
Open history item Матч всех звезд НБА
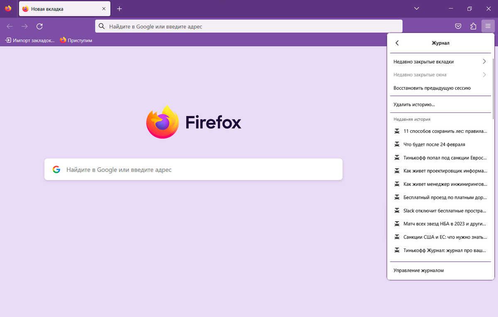440,224
